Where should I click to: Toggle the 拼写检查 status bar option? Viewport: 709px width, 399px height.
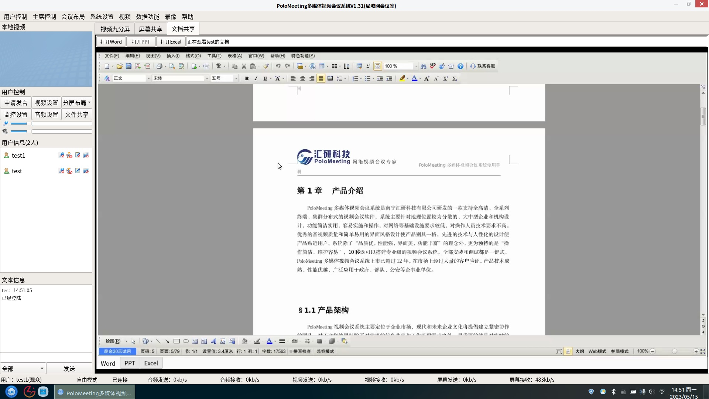(300, 351)
